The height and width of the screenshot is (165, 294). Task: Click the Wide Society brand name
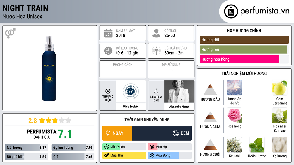pyautogui.click(x=131, y=107)
